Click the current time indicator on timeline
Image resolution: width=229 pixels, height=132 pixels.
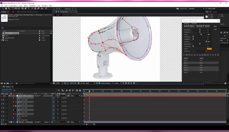pos(89,91)
